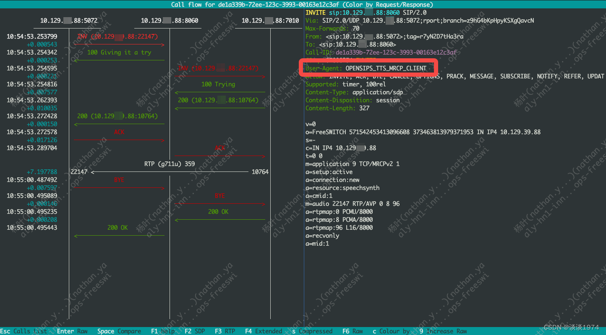This screenshot has width=606, height=335.
Task: Select the '100 Giving it a try' message
Action: tap(119, 52)
